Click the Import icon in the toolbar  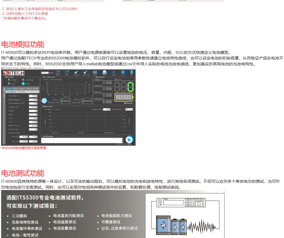pos(58,72)
